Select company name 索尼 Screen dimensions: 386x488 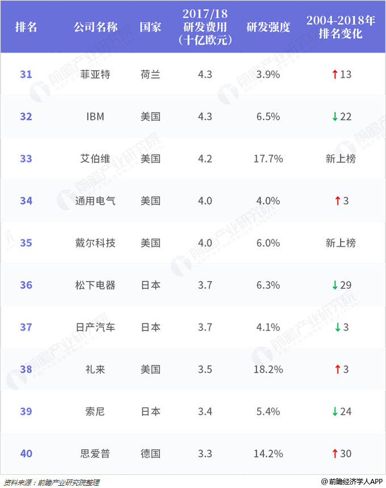tap(95, 411)
